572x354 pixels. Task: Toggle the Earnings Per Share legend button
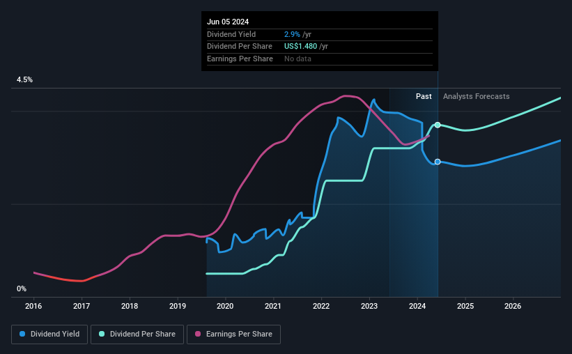click(x=233, y=334)
